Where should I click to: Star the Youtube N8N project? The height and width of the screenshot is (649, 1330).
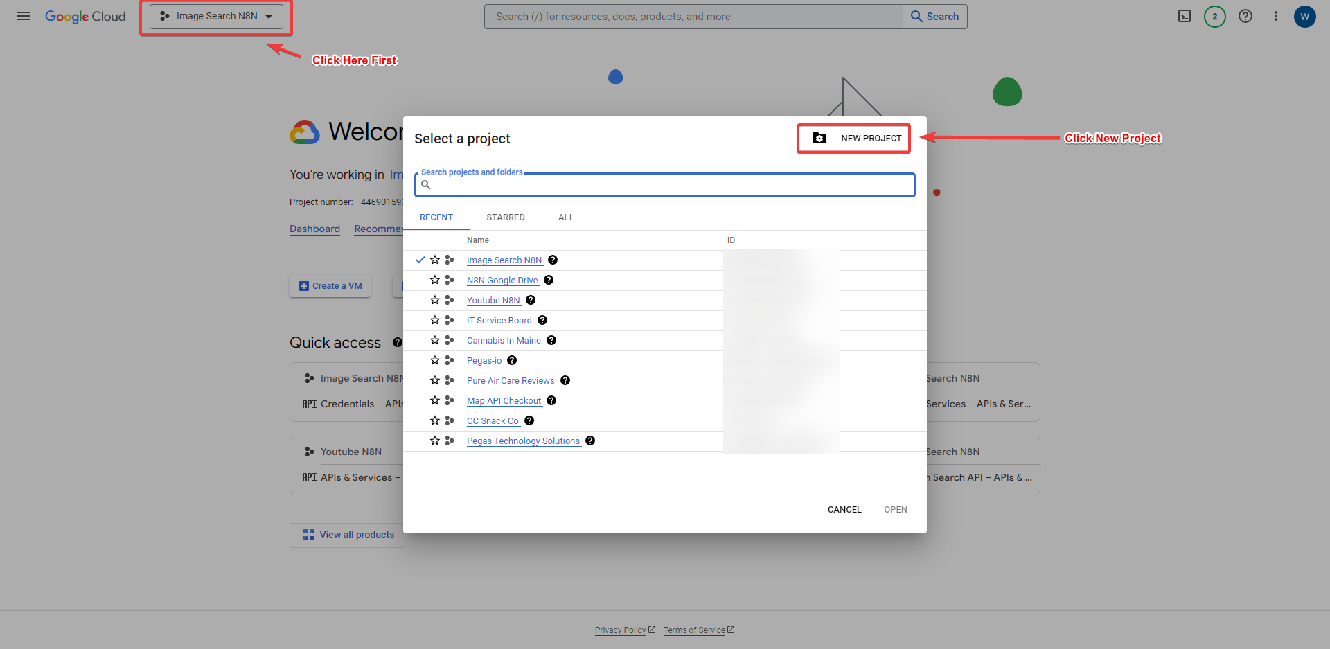tap(436, 300)
